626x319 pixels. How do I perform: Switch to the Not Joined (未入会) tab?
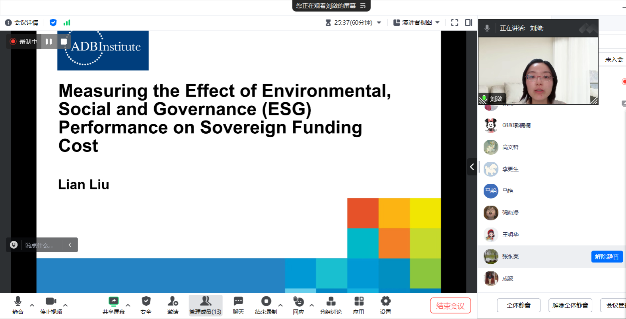tap(614, 59)
